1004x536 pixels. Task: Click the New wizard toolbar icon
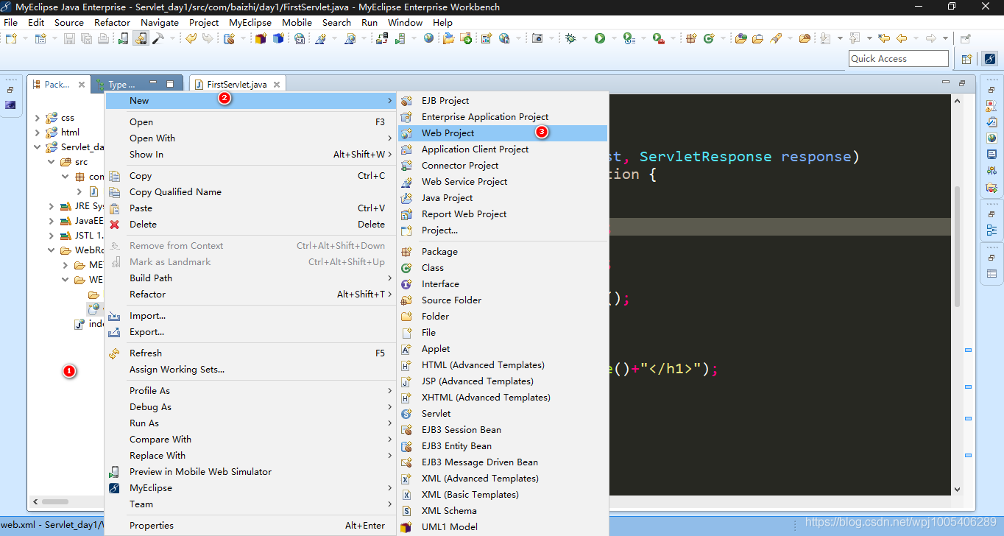click(10, 38)
